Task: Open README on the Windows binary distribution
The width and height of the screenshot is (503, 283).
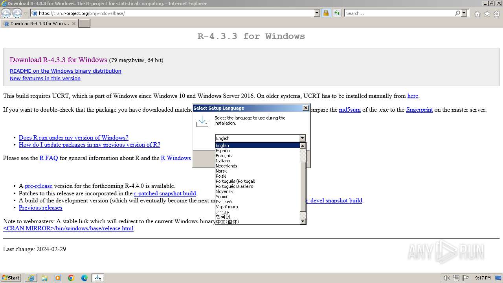Action: point(66,71)
